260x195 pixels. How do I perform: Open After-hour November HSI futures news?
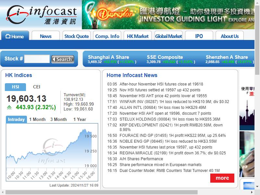click(x=161, y=84)
